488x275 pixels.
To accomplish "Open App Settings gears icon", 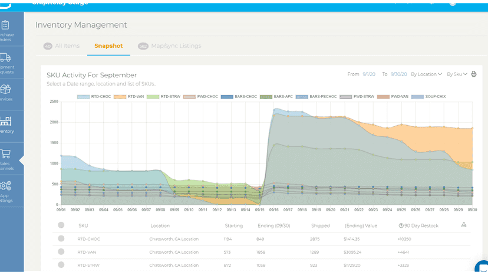I will 6,186.
